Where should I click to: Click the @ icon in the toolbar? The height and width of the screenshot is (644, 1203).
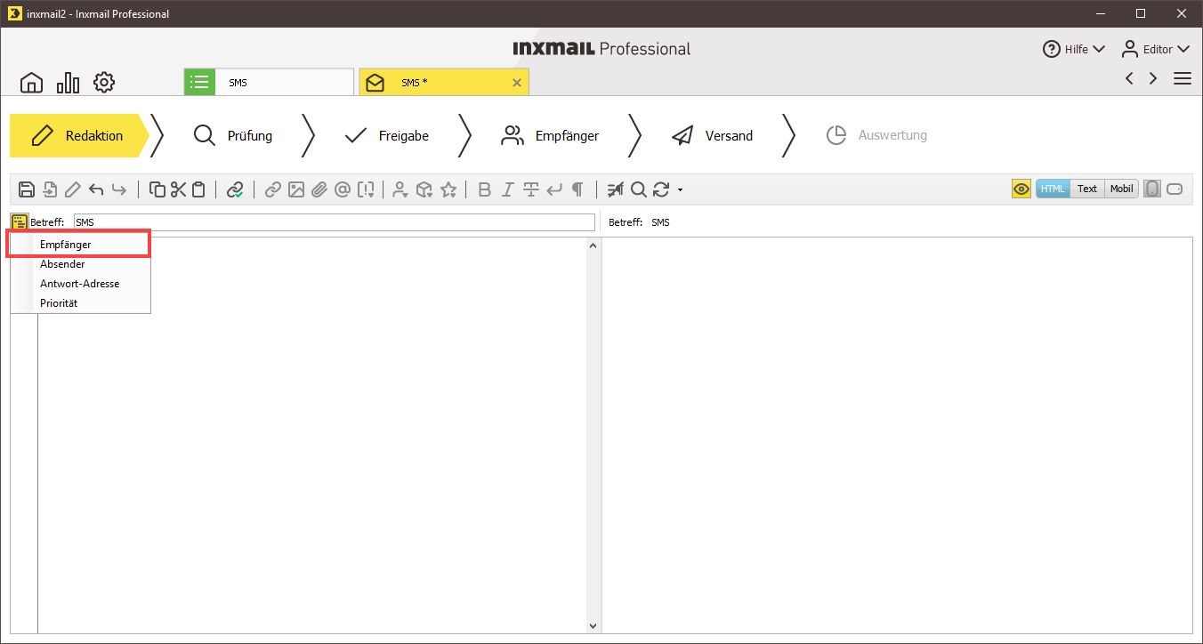[x=343, y=189]
